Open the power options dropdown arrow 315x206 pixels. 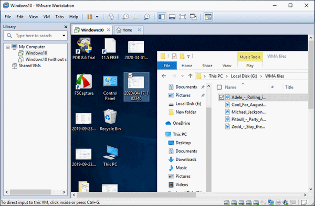pos(97,17)
